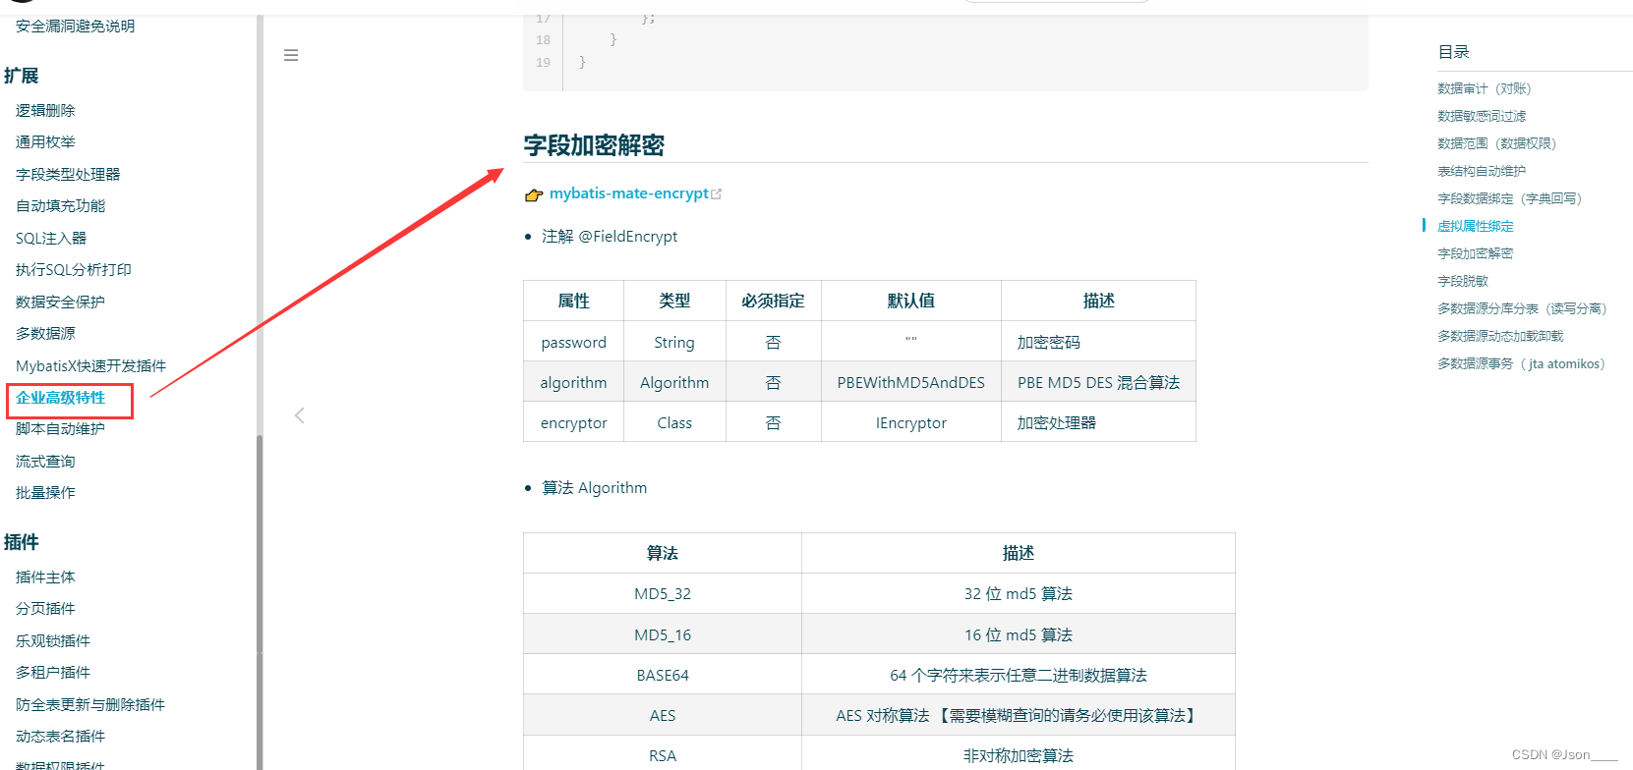Jump to 字段数据绑定（字典回写） in contents
Viewport: 1633px width, 770px height.
(x=1509, y=198)
